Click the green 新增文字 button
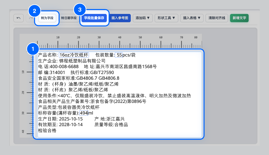 [x=239, y=18]
